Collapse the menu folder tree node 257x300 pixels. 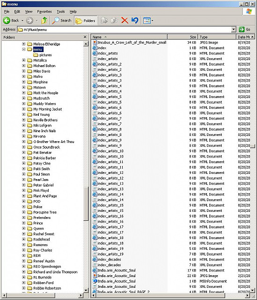point(23,49)
